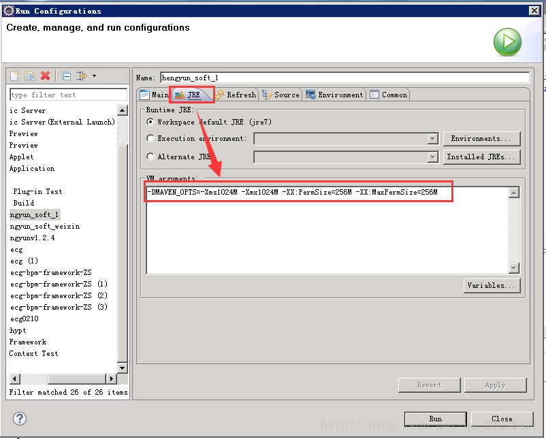The height and width of the screenshot is (439, 546).
Task: Create a new launch configuration
Action: coord(14,76)
